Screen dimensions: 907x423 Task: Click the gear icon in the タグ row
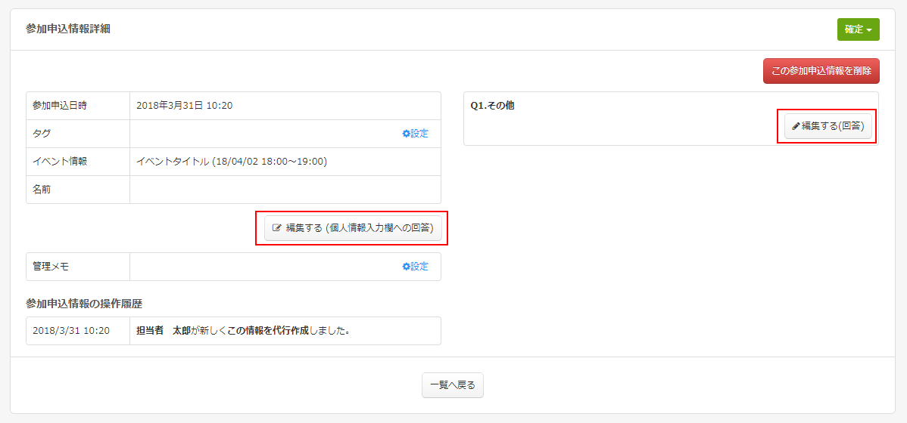[406, 134]
